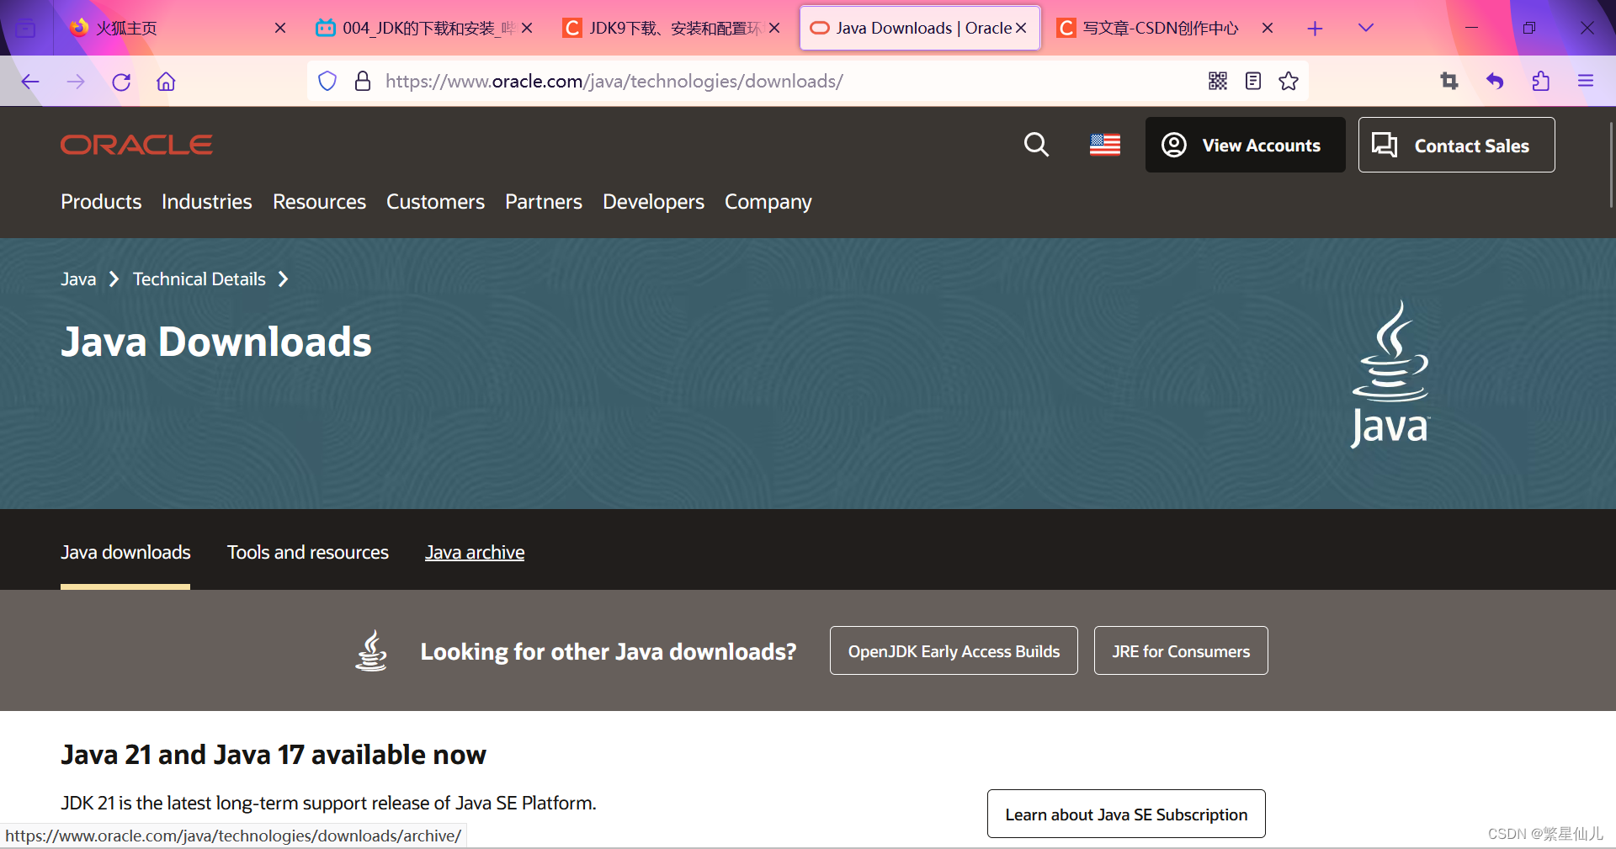Image resolution: width=1616 pixels, height=849 pixels.
Task: Open the Developers menu
Action: (653, 202)
